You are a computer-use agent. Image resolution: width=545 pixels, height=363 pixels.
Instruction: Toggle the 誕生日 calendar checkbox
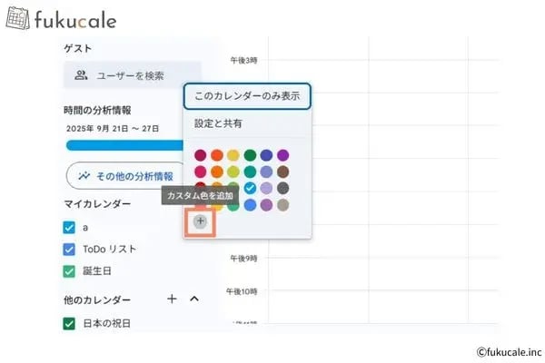[x=69, y=270]
